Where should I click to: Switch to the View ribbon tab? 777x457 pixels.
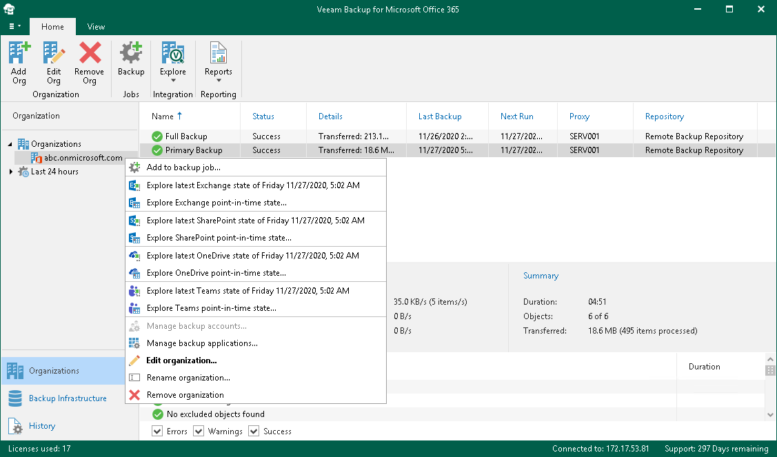tap(96, 27)
